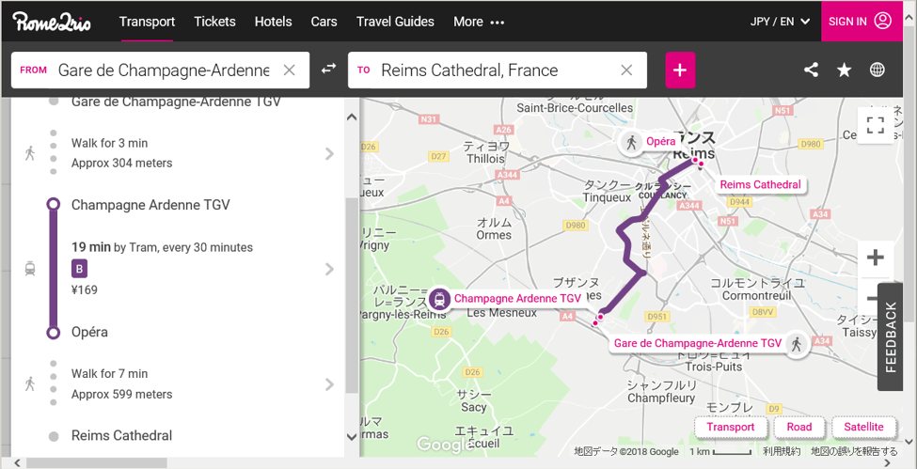Click tram icon on Champagne Ardenne map marker
Image resolution: width=917 pixels, height=469 pixels.
[439, 300]
